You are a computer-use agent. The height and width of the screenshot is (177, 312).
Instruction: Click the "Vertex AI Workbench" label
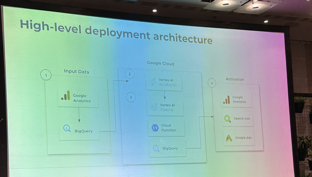click(x=167, y=82)
